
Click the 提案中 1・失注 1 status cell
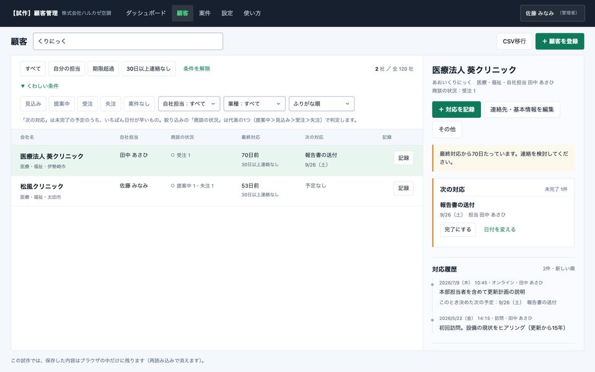coord(192,185)
